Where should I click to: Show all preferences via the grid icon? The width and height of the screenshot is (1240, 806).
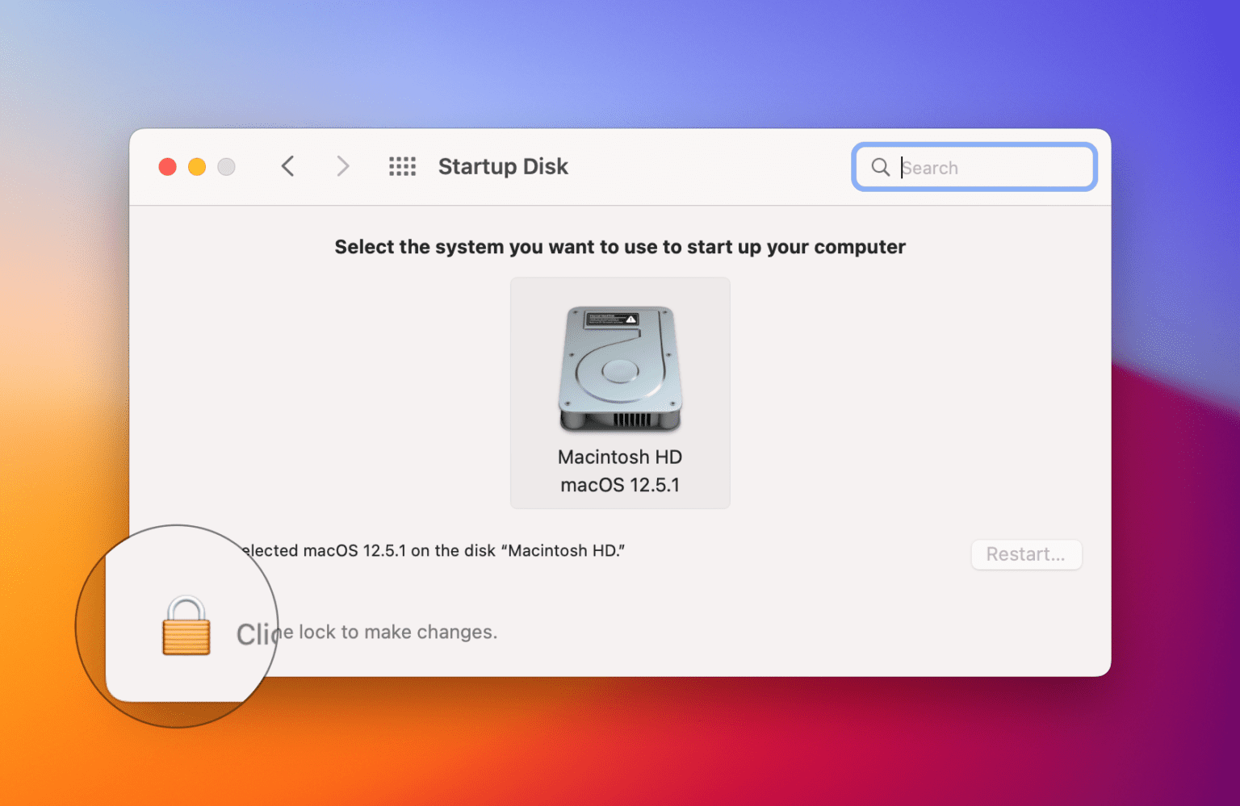click(402, 166)
